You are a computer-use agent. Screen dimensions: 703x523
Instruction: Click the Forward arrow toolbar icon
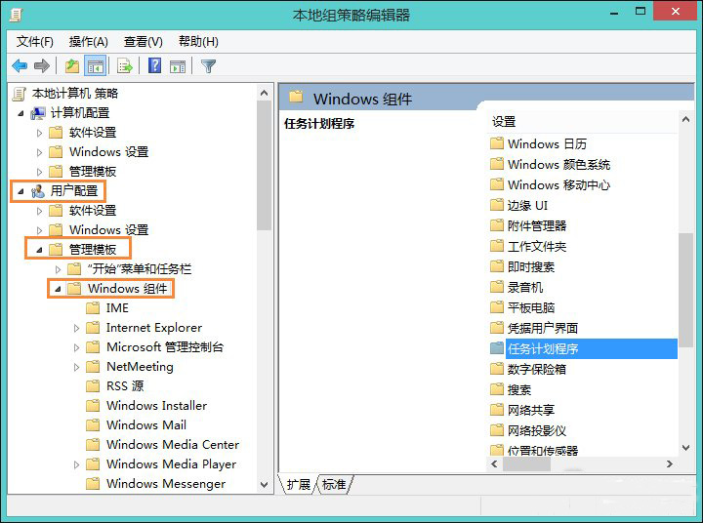[x=42, y=66]
